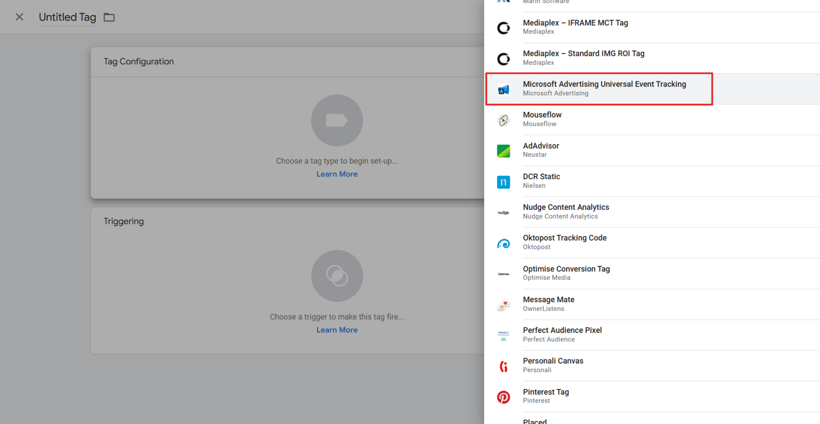Click the trigger placeholder circle in Triggering
The width and height of the screenshot is (820, 424).
tap(337, 275)
